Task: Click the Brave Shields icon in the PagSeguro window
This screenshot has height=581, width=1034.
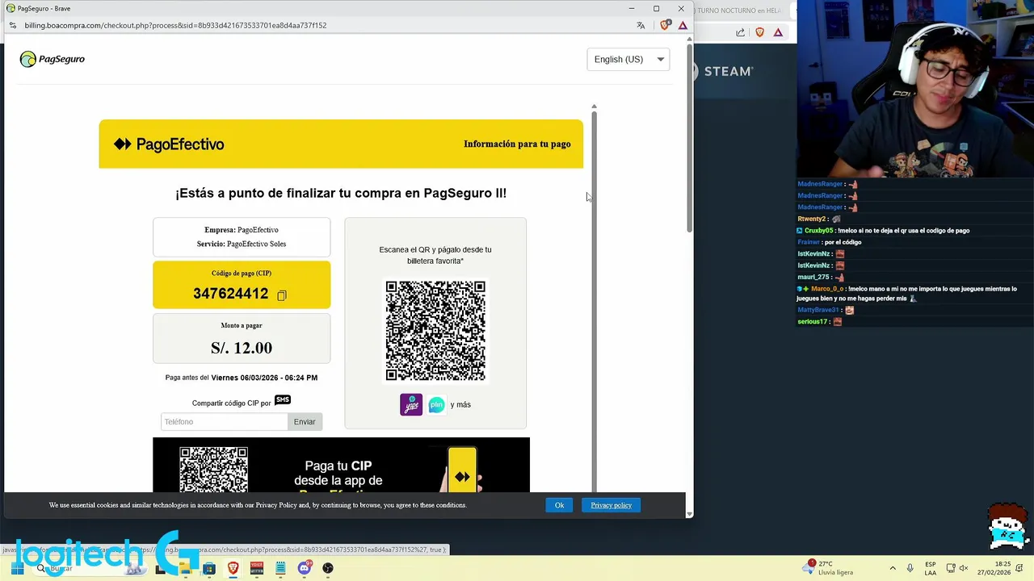Action: pyautogui.click(x=665, y=25)
